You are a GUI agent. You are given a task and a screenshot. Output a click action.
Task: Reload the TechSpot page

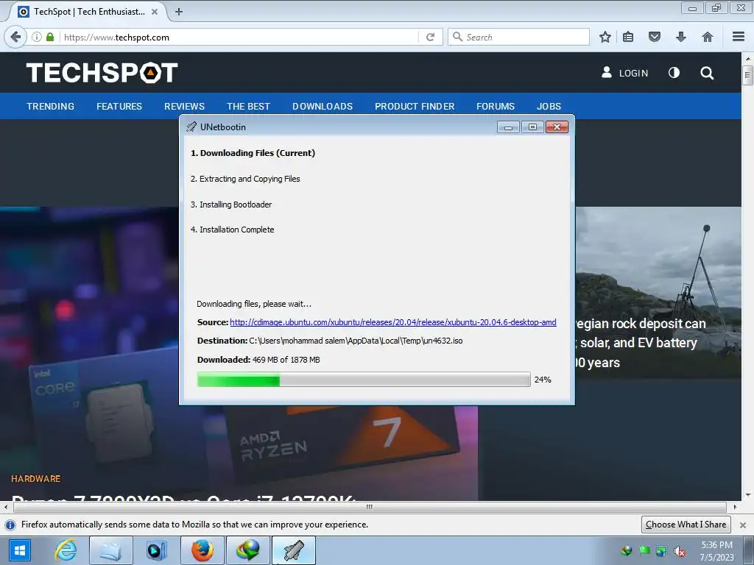(x=430, y=37)
